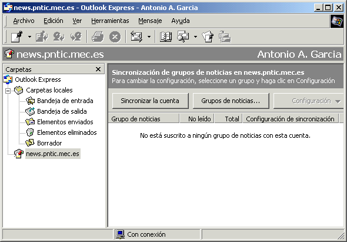Open the Mensaje menu
347x242 pixels.
coord(150,21)
